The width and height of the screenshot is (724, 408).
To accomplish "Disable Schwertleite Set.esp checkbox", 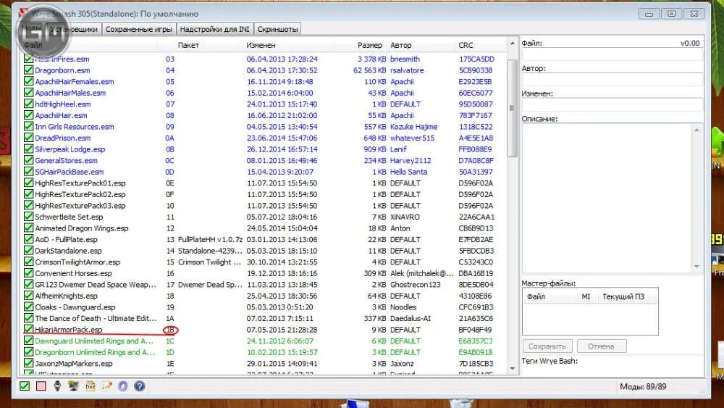I will tap(29, 217).
